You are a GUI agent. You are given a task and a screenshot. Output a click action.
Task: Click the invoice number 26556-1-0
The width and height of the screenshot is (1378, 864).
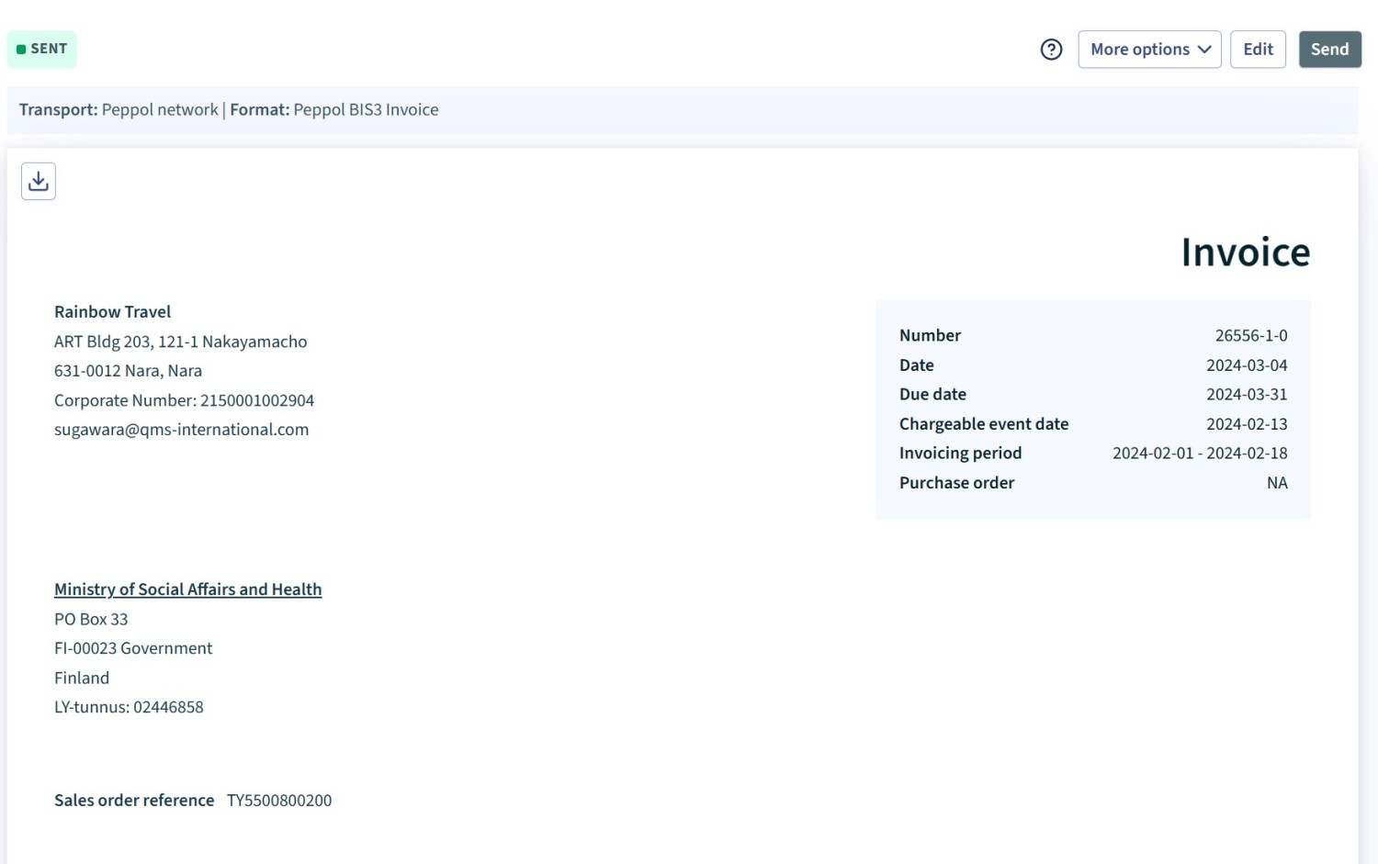tap(1250, 336)
